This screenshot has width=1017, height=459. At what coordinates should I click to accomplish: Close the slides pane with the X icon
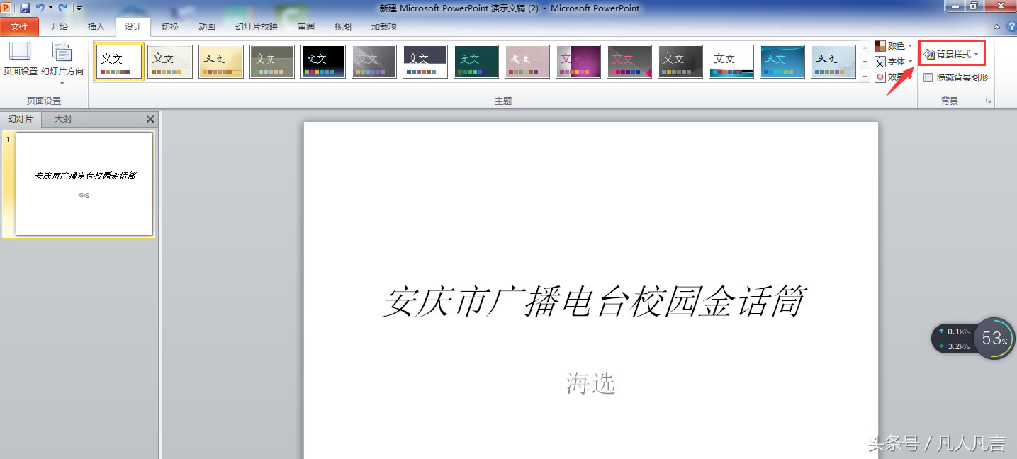150,119
